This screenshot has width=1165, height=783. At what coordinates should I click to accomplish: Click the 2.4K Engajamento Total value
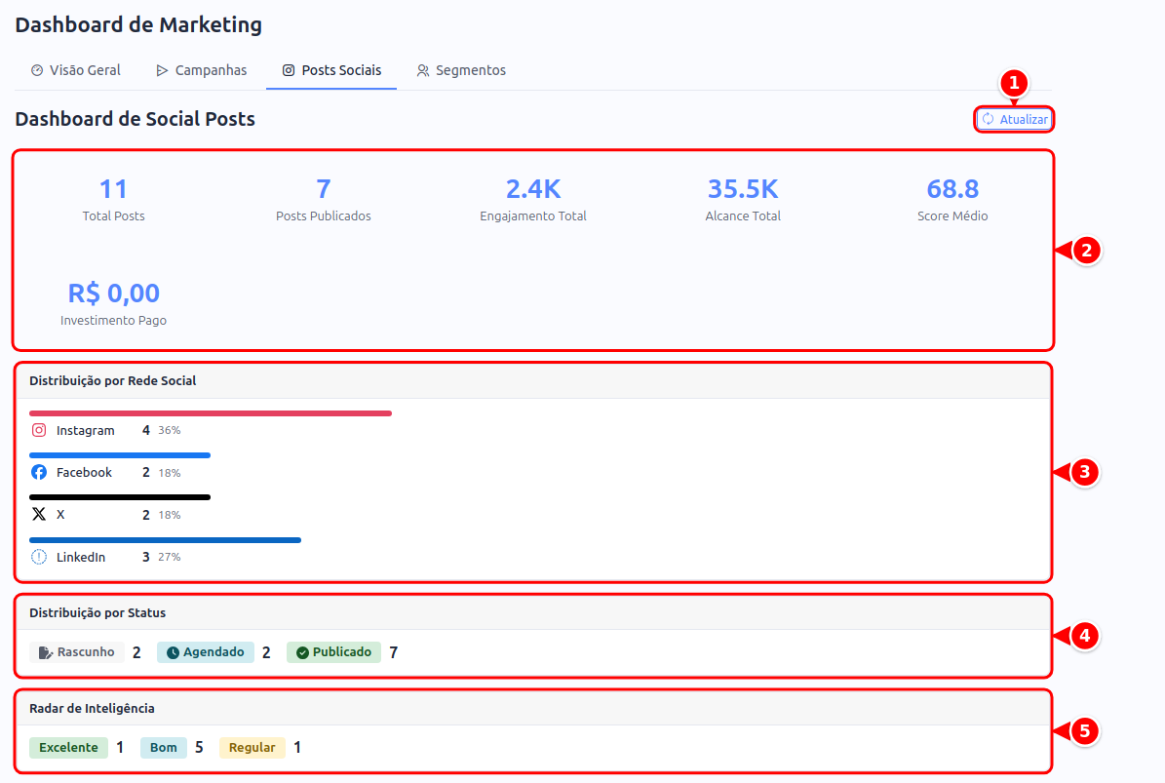(532, 189)
